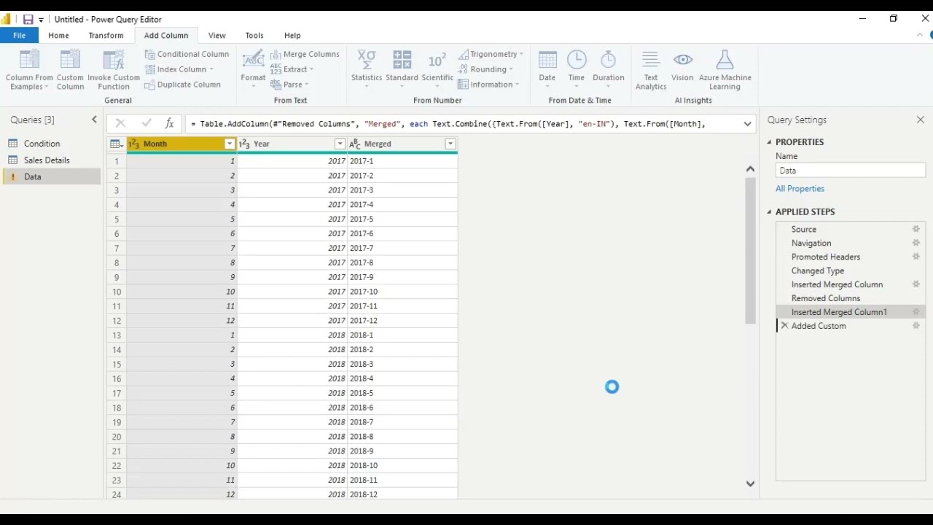Confirm formula with checkmark icon
Viewport: 933px width, 525px height.
tap(147, 124)
